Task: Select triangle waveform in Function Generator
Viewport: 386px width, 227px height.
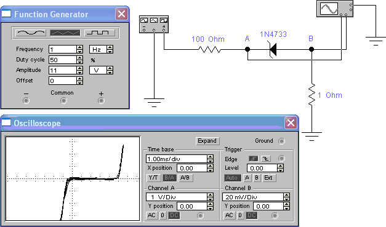Action: click(65, 33)
